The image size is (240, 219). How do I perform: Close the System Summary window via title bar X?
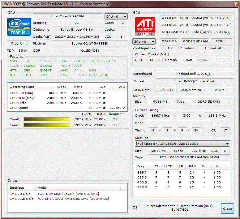pyautogui.click(x=236, y=4)
